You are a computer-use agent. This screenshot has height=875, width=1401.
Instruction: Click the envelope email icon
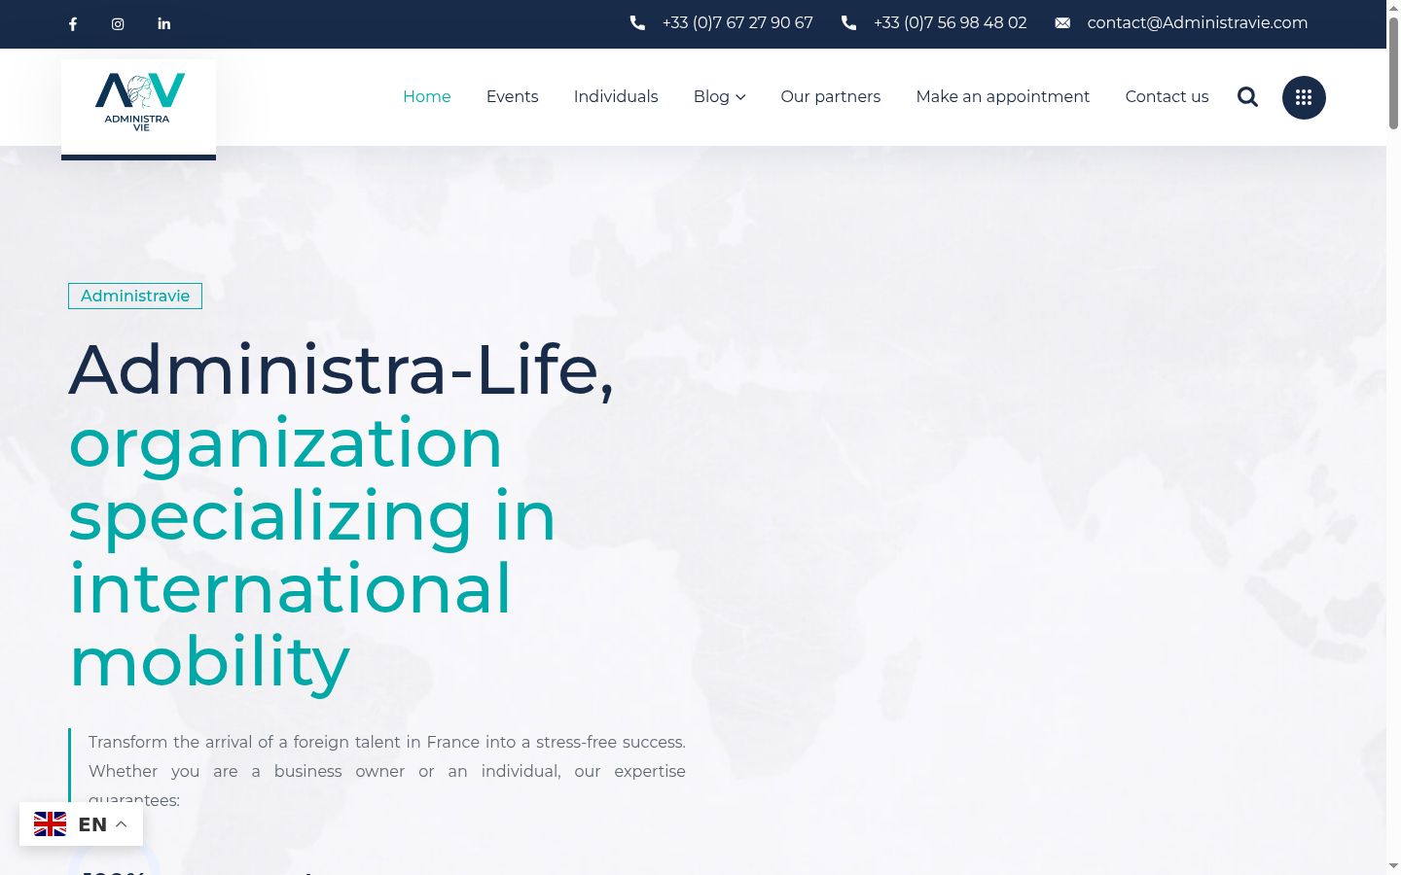[x=1062, y=23]
